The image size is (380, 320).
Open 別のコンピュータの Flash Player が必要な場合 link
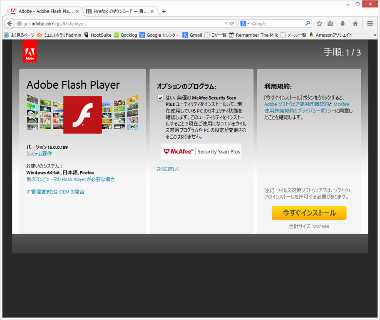pyautogui.click(x=70, y=179)
